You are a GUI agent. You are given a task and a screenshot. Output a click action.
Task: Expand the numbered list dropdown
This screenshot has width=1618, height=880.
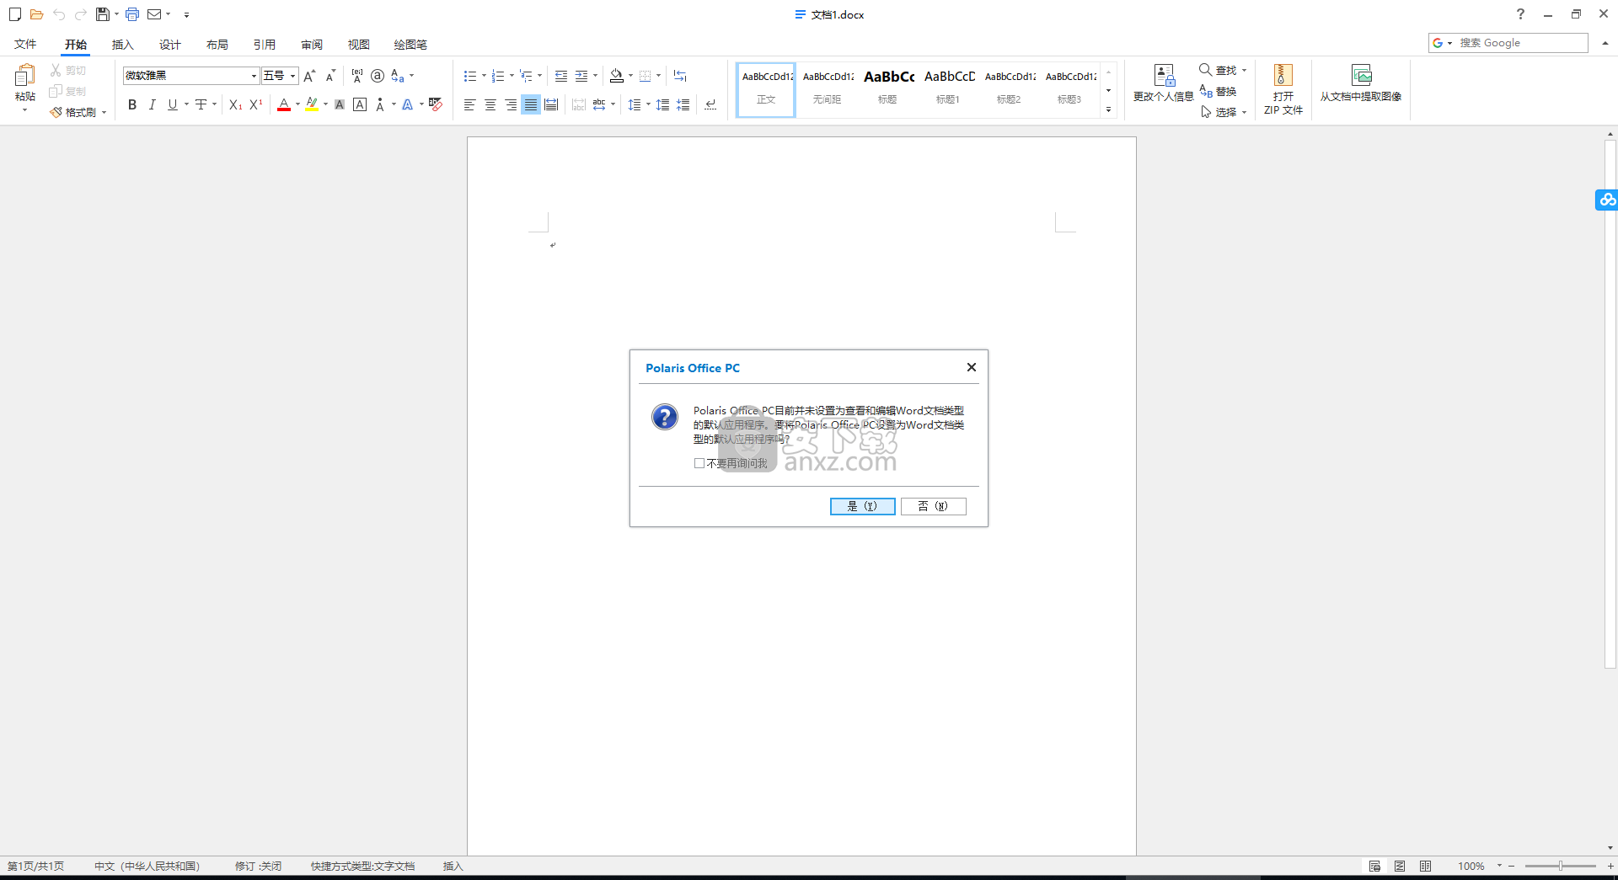[x=512, y=76]
